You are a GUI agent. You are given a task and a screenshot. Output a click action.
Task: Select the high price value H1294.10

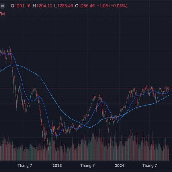(x=42, y=6)
